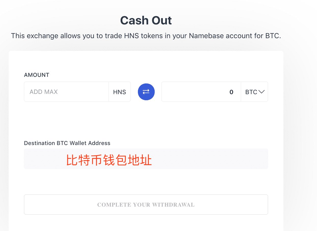Click blank space above the Destination label

click(146, 122)
